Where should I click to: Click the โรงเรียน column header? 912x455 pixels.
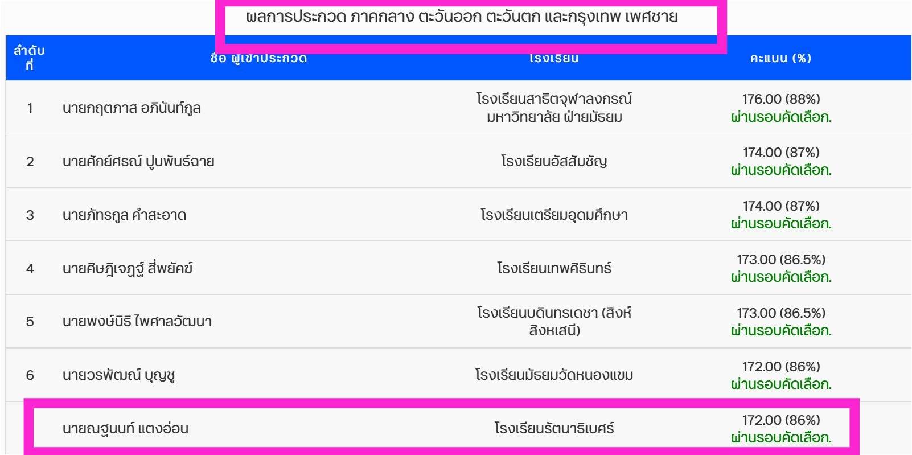[x=554, y=58]
